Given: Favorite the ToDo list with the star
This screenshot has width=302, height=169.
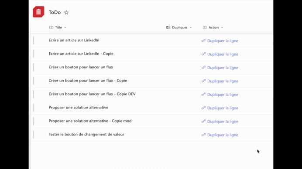Looking at the screenshot, I should coord(66,13).
